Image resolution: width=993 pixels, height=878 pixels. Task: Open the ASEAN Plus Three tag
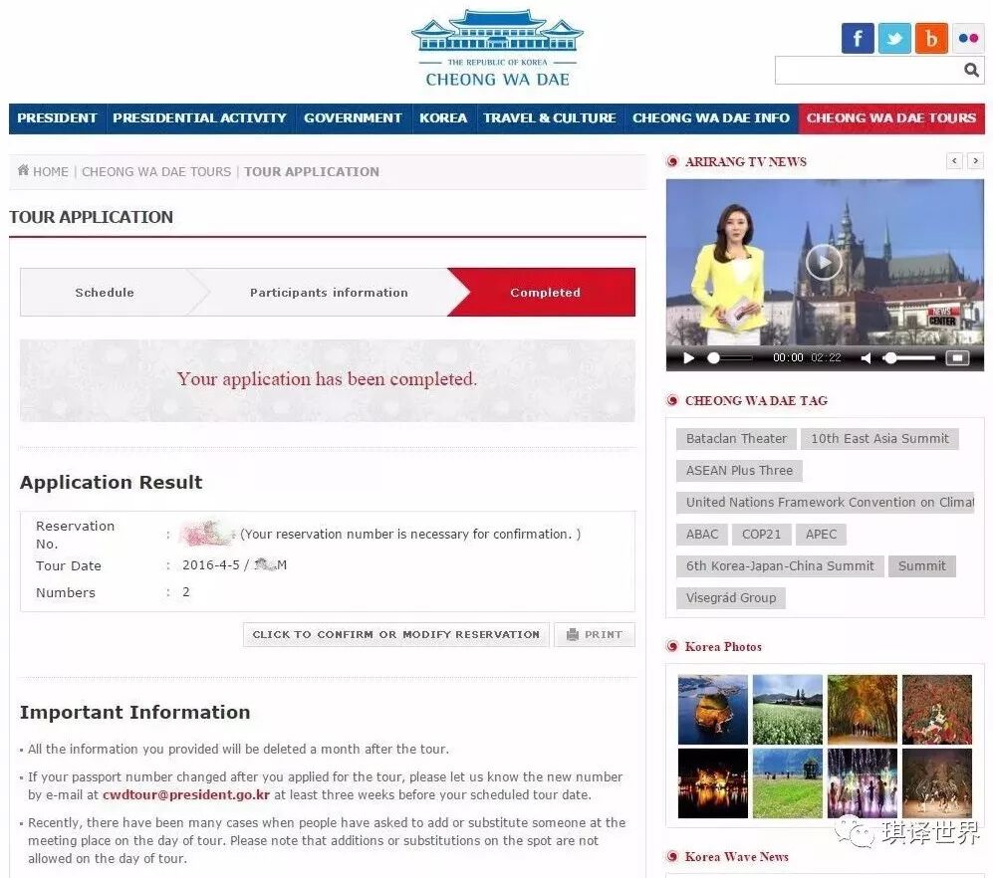(739, 470)
